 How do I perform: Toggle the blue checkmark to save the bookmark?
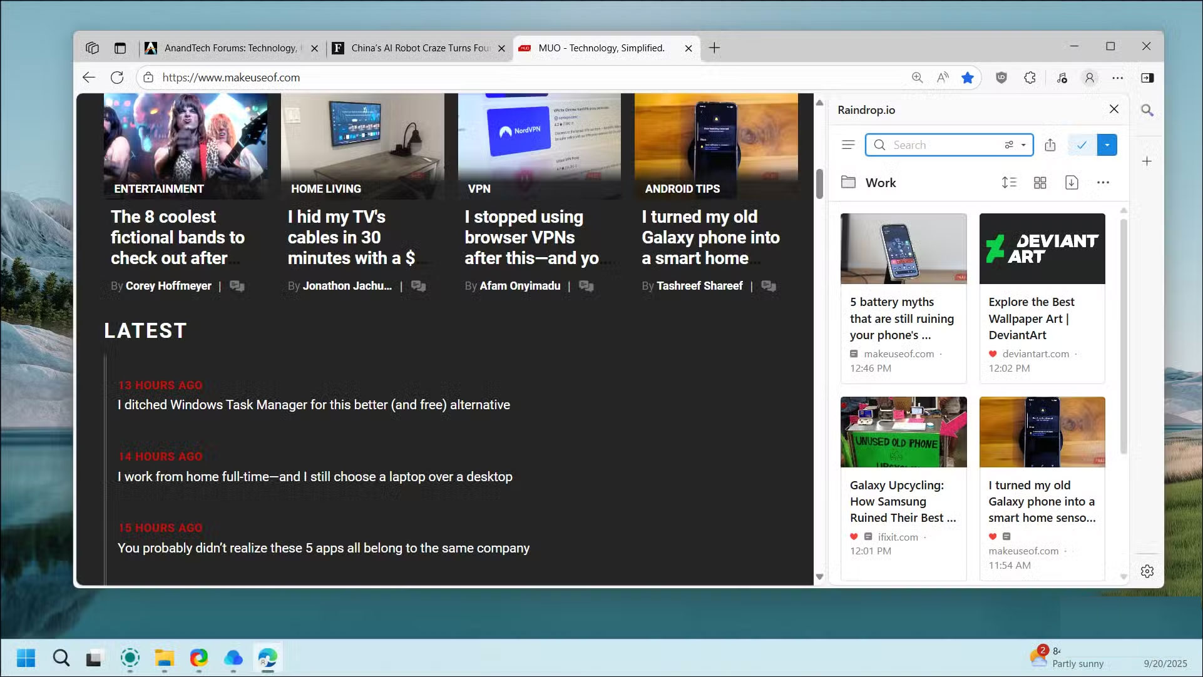point(1081,145)
